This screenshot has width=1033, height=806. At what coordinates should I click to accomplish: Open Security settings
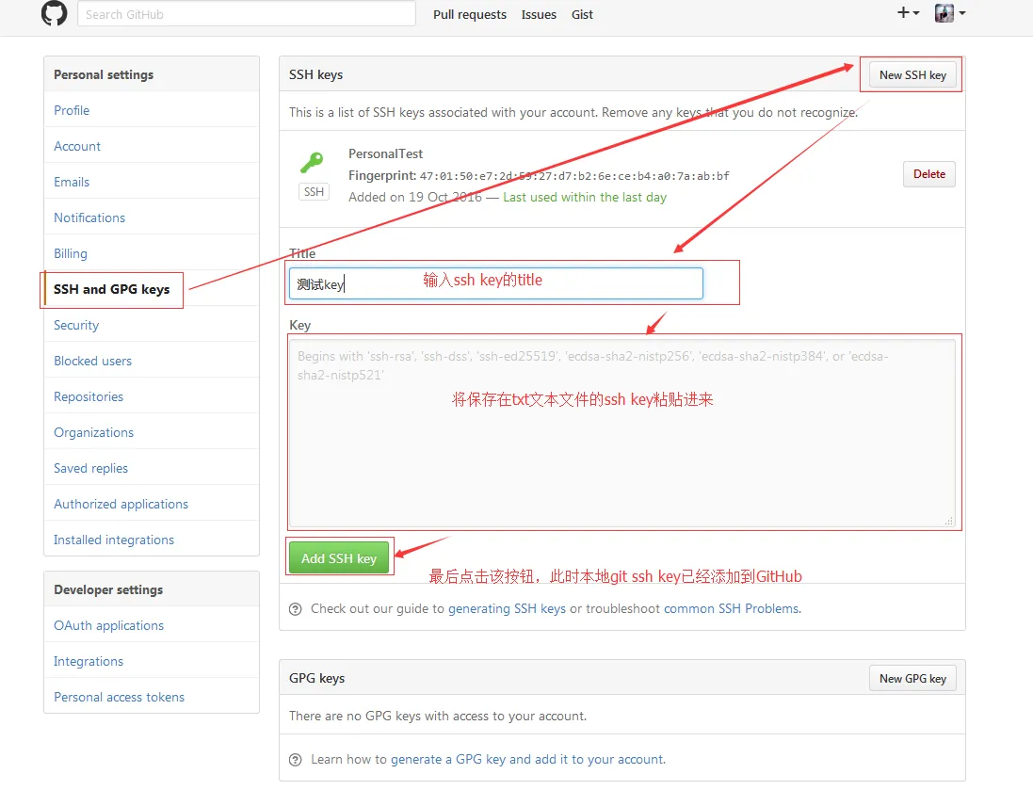[x=152, y=325]
